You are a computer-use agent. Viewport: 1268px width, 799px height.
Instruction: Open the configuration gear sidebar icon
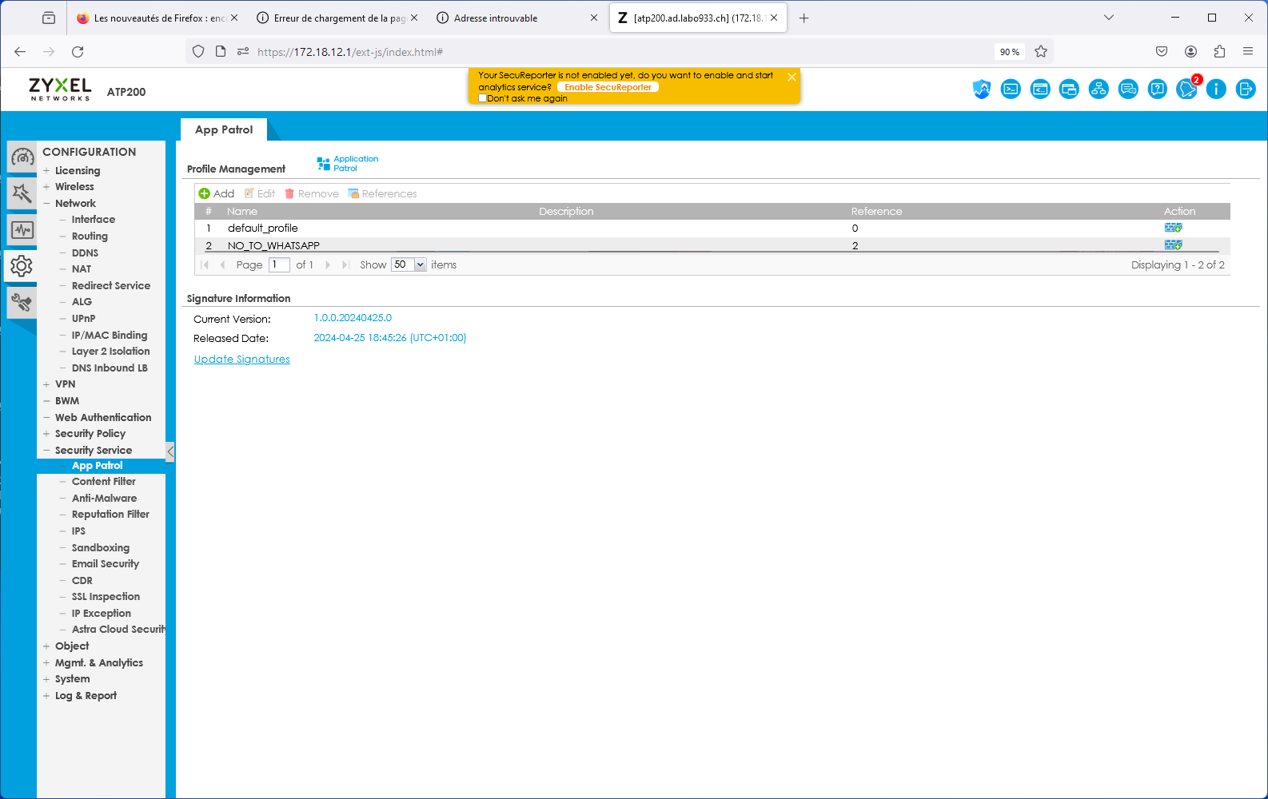(x=22, y=266)
